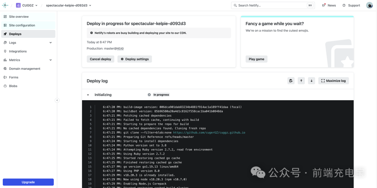Image resolution: width=377 pixels, height=188 pixels.
Task: Open the GitHub repo URL in log
Action: pos(209,133)
